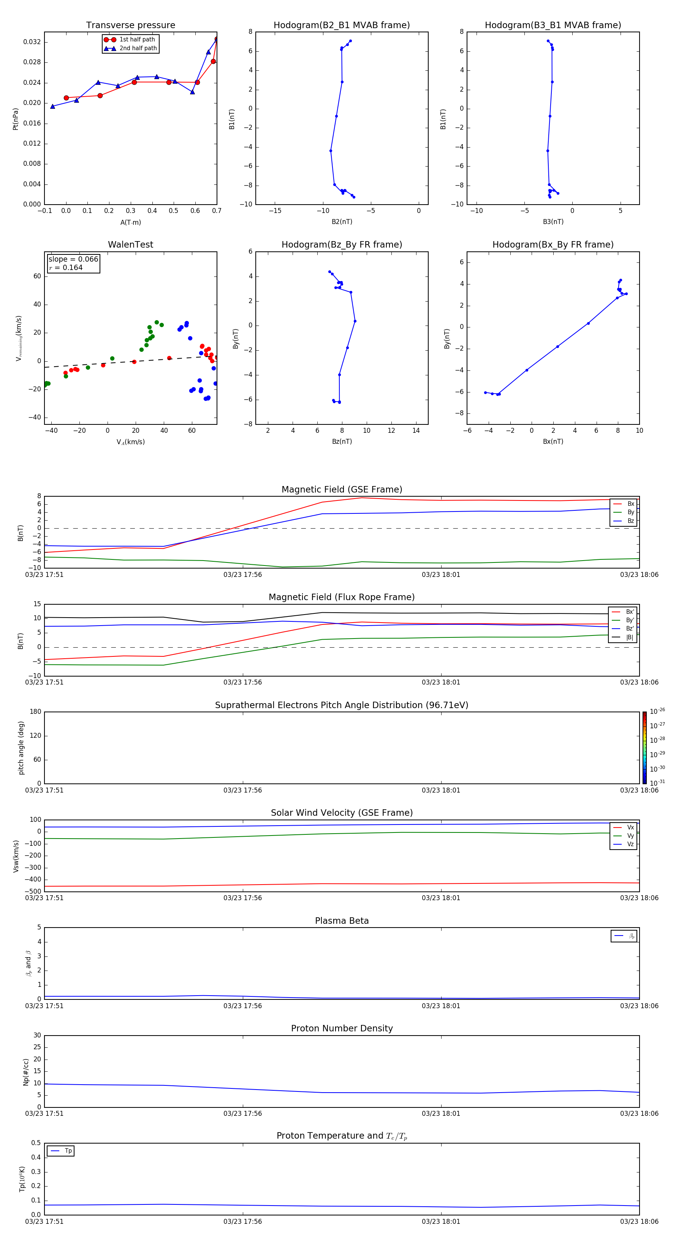
Task: Click the "Proton Number Density" title
Action: 342,1029
